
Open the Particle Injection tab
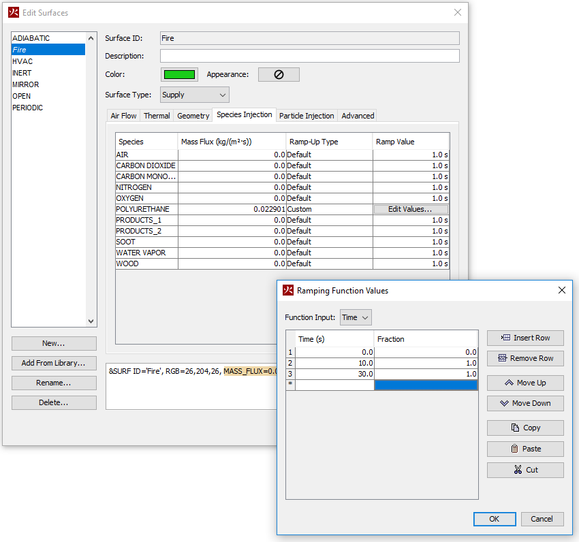click(307, 116)
